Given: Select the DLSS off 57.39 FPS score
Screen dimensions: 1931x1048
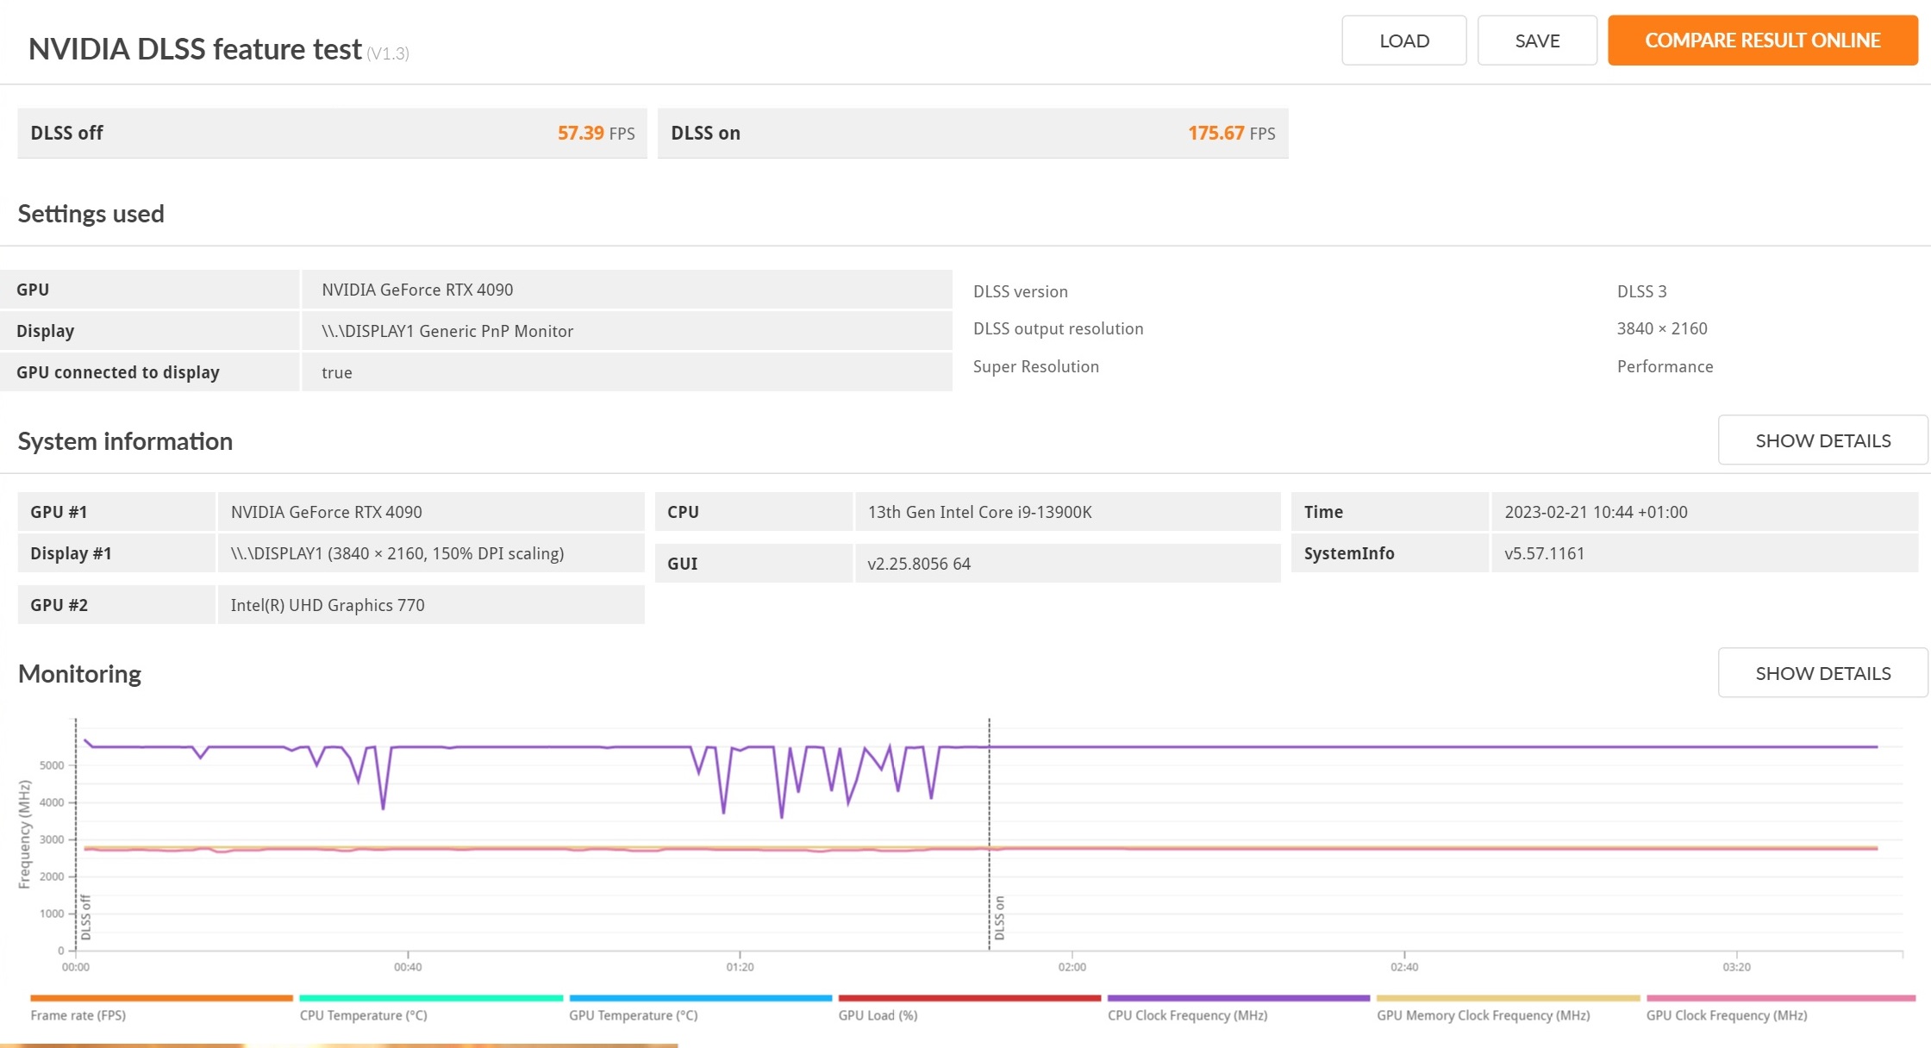Looking at the screenshot, I should [332, 133].
